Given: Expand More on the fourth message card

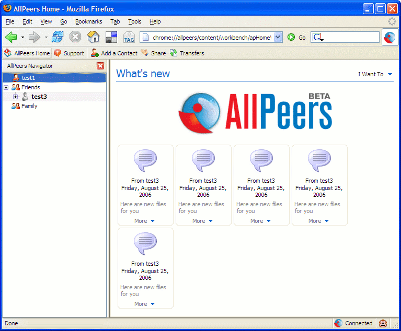Looking at the screenshot, I should [319, 221].
